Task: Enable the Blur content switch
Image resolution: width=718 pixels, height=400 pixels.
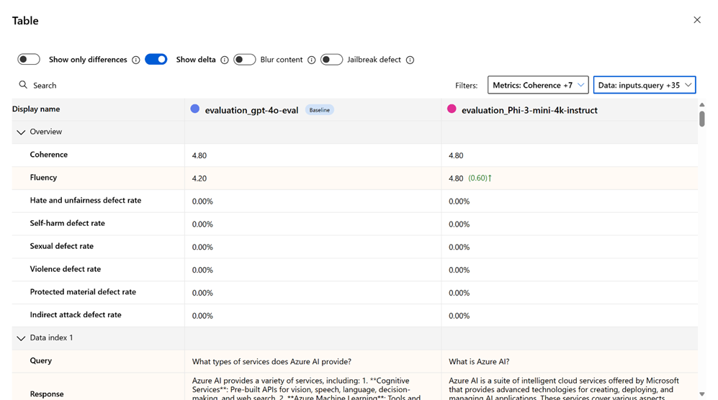Action: coord(245,60)
